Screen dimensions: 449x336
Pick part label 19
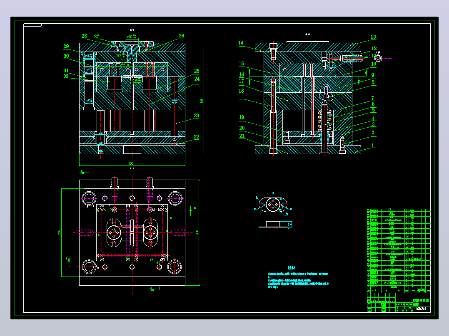tap(242, 117)
